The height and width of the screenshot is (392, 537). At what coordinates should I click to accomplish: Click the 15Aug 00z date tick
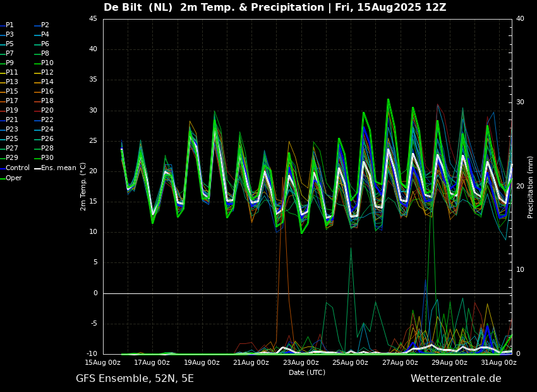click(103, 363)
